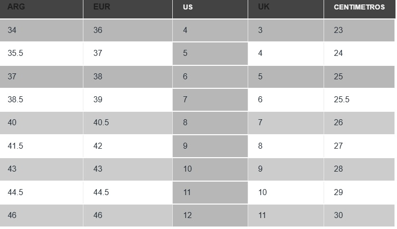
Task: Select the 30 centimeters cell
Action: [x=359, y=216]
